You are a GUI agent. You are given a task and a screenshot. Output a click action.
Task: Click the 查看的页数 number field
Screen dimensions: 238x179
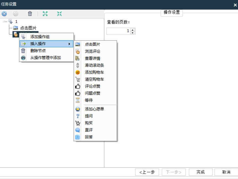pos(118,31)
